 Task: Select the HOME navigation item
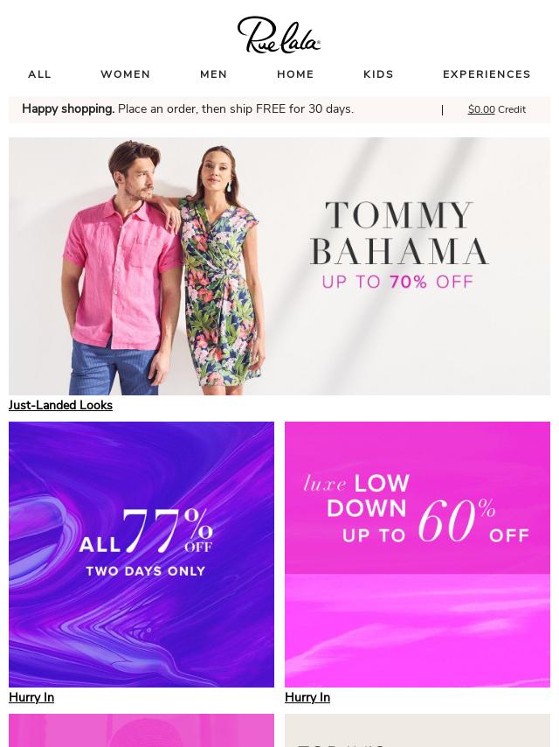tap(295, 74)
